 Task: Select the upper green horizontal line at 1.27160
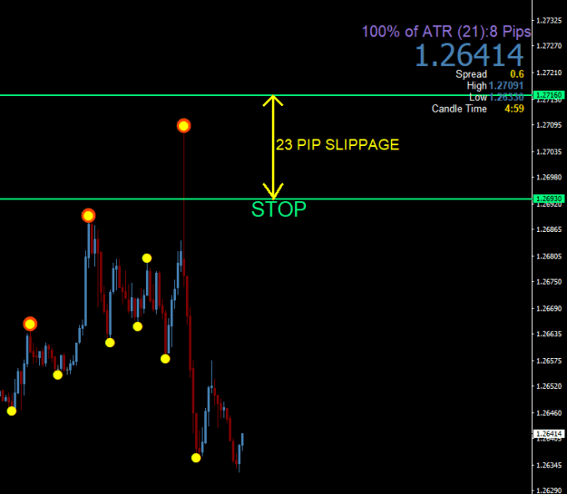pyautogui.click(x=266, y=95)
